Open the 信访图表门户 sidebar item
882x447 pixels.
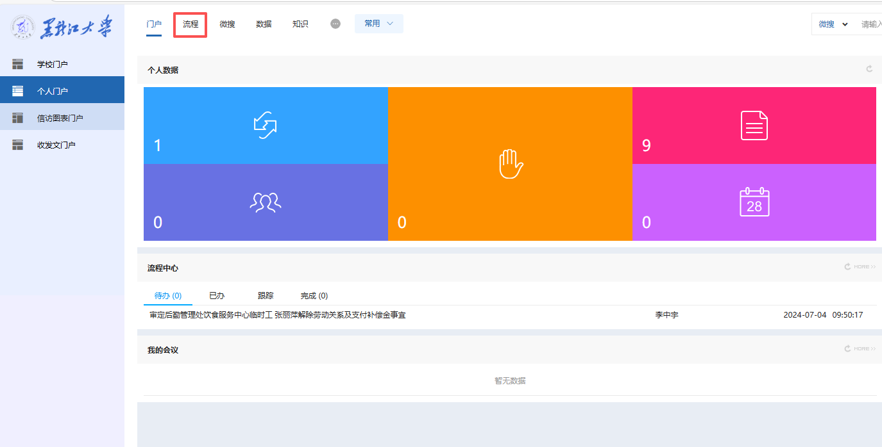(x=60, y=118)
